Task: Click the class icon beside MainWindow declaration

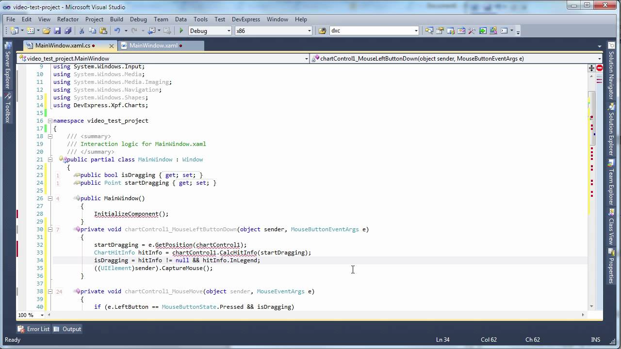Action: 63,159
